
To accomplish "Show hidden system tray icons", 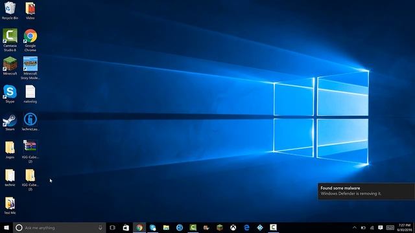I will coord(355,227).
